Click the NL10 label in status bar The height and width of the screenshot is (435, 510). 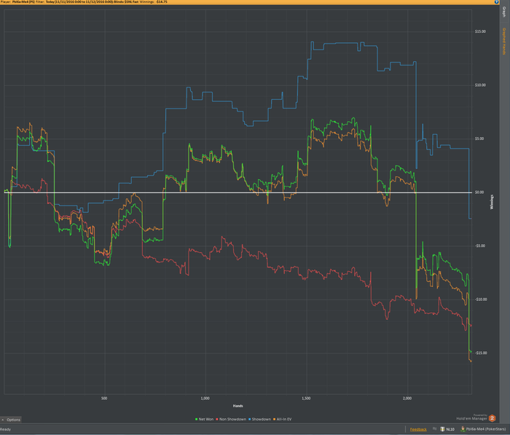click(450, 429)
